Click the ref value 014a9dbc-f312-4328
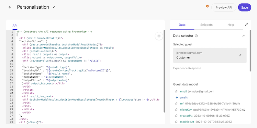Screen dimensions: 257x128 (x=213, y=103)
